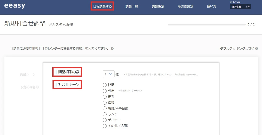The height and width of the screenshot is (135, 262).
Task: Open the 調整相手の数 company count dropdown
Action: click(x=108, y=74)
